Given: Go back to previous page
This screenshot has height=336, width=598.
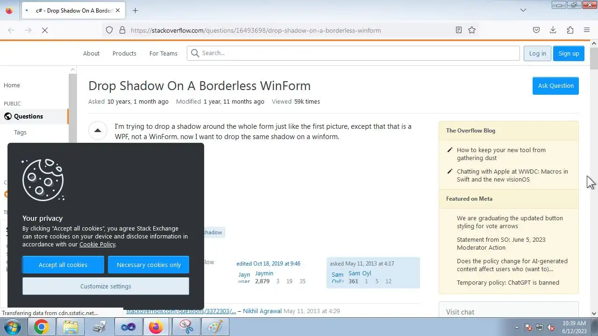Looking at the screenshot, I should pyautogui.click(x=11, y=30).
